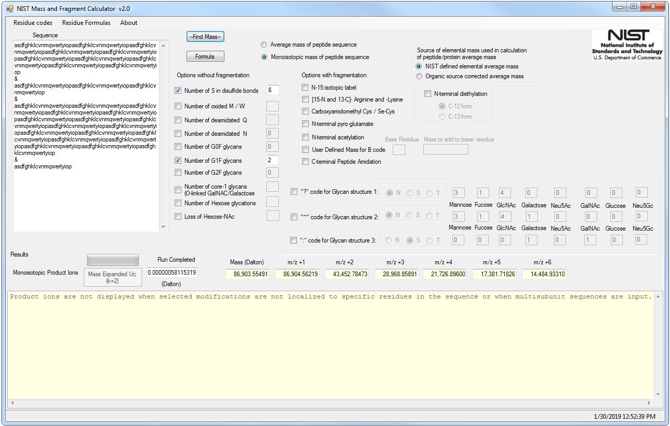Click the m/z +5 result value
Viewport: 670px width, 426px height.
tap(494, 274)
